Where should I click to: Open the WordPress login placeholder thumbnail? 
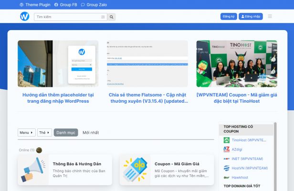[58, 64]
